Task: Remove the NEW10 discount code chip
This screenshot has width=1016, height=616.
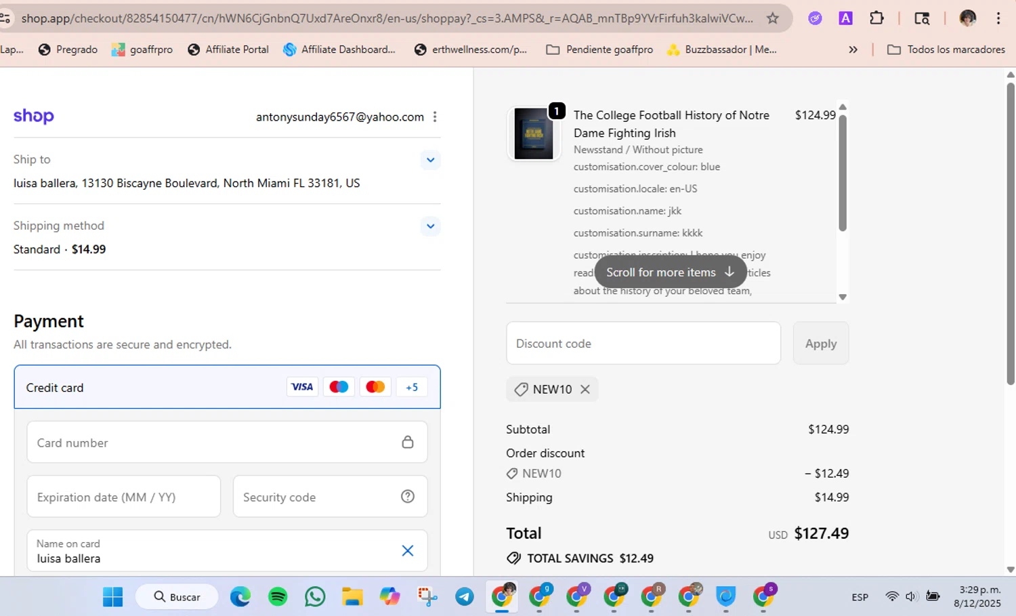Action: [585, 390]
